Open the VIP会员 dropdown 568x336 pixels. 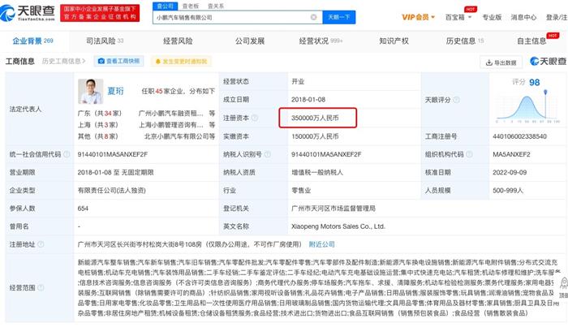[x=418, y=17]
